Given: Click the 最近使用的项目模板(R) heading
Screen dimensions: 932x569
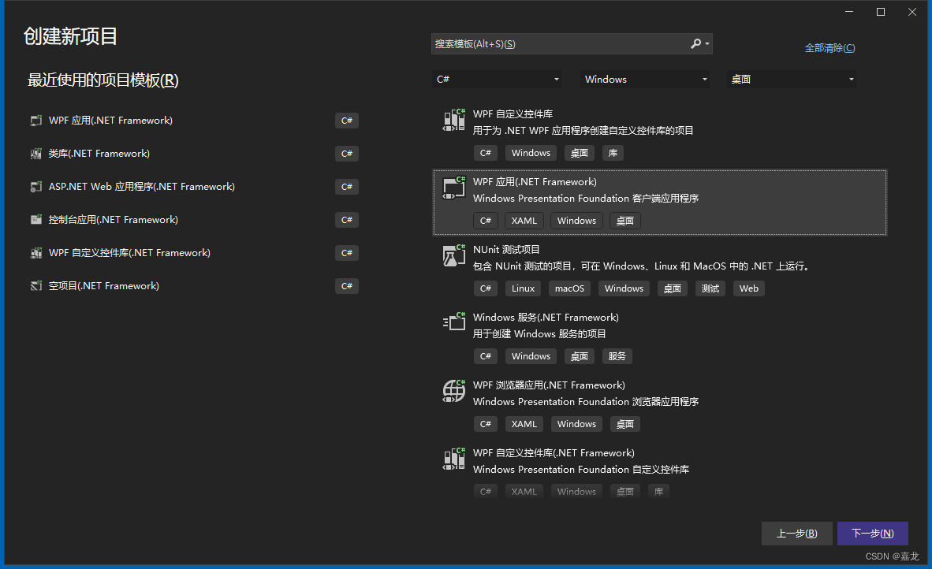Looking at the screenshot, I should (103, 80).
